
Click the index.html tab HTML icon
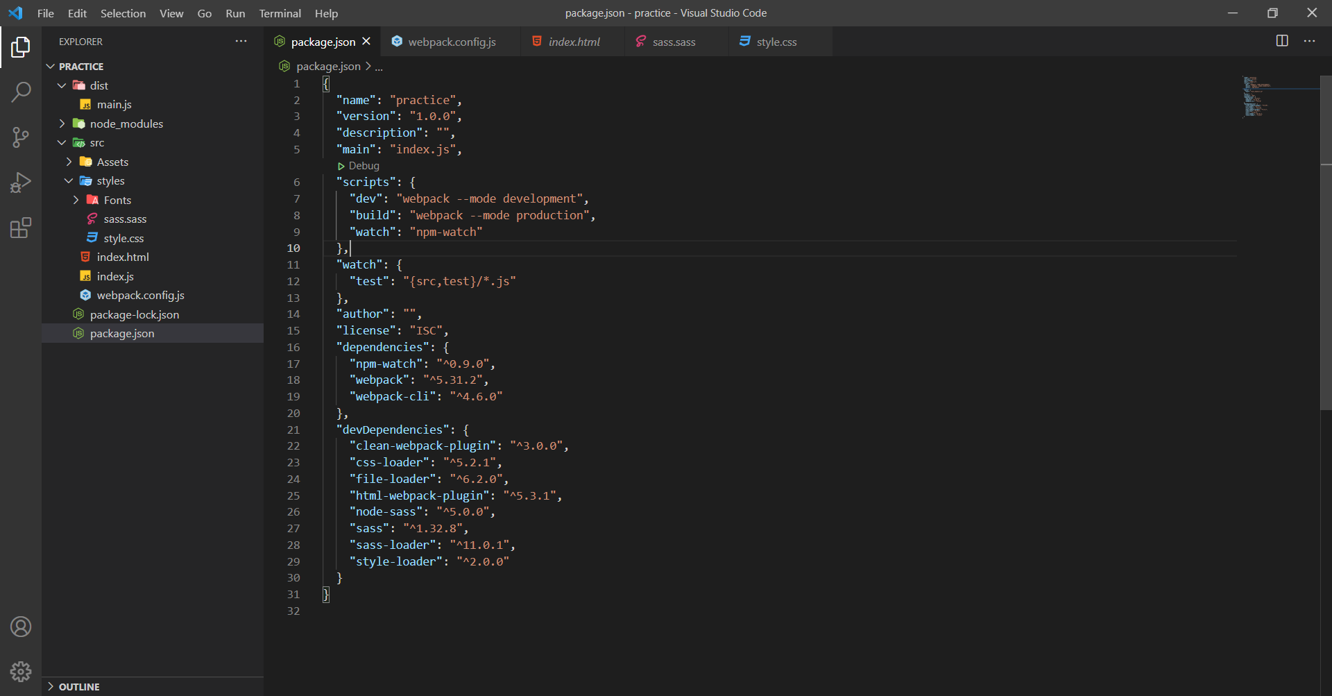[x=537, y=42]
